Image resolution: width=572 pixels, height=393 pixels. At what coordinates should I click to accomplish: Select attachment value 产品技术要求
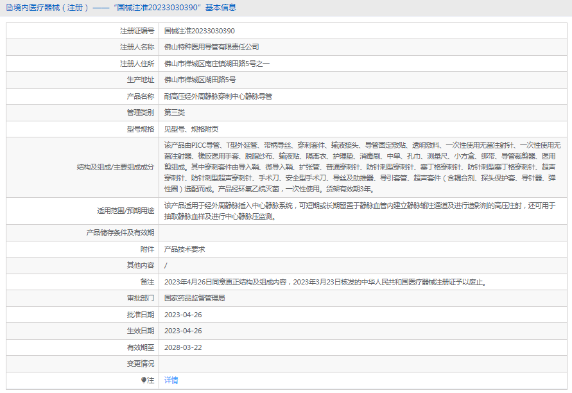(185, 249)
